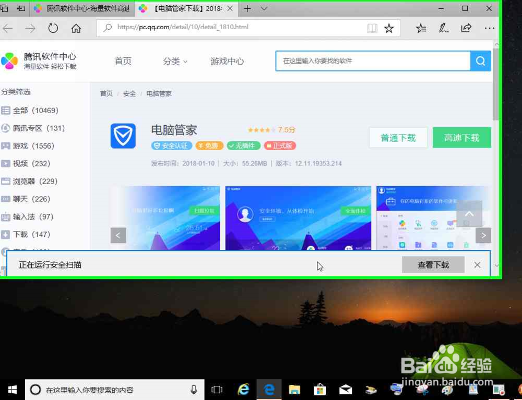The image size is (522, 400).
Task: Open Edge more options icon
Action: pos(489,28)
